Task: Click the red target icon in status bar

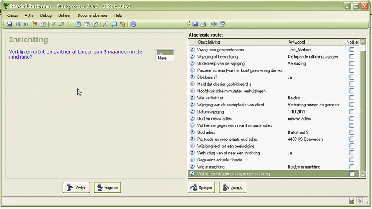Action: [359, 201]
